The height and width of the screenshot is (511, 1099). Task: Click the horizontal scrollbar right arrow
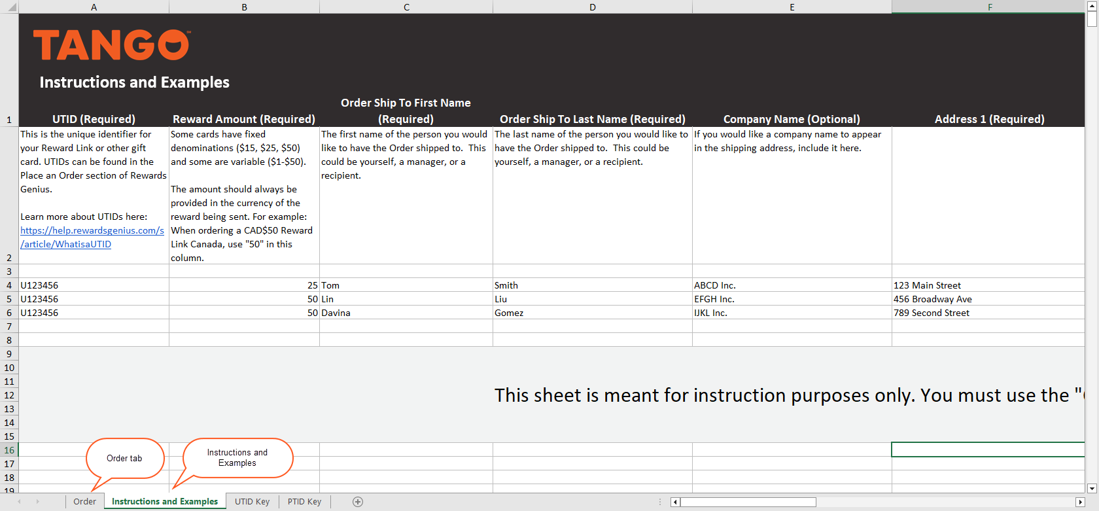pos(1079,502)
